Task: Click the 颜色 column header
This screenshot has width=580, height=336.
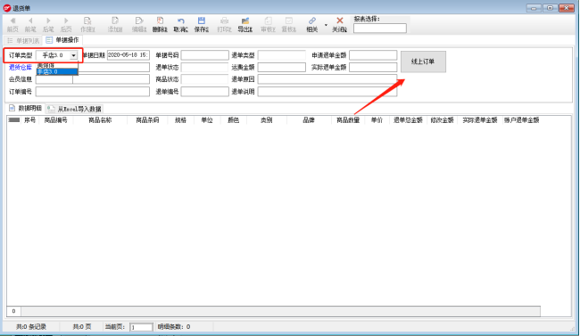Action: pyautogui.click(x=233, y=120)
